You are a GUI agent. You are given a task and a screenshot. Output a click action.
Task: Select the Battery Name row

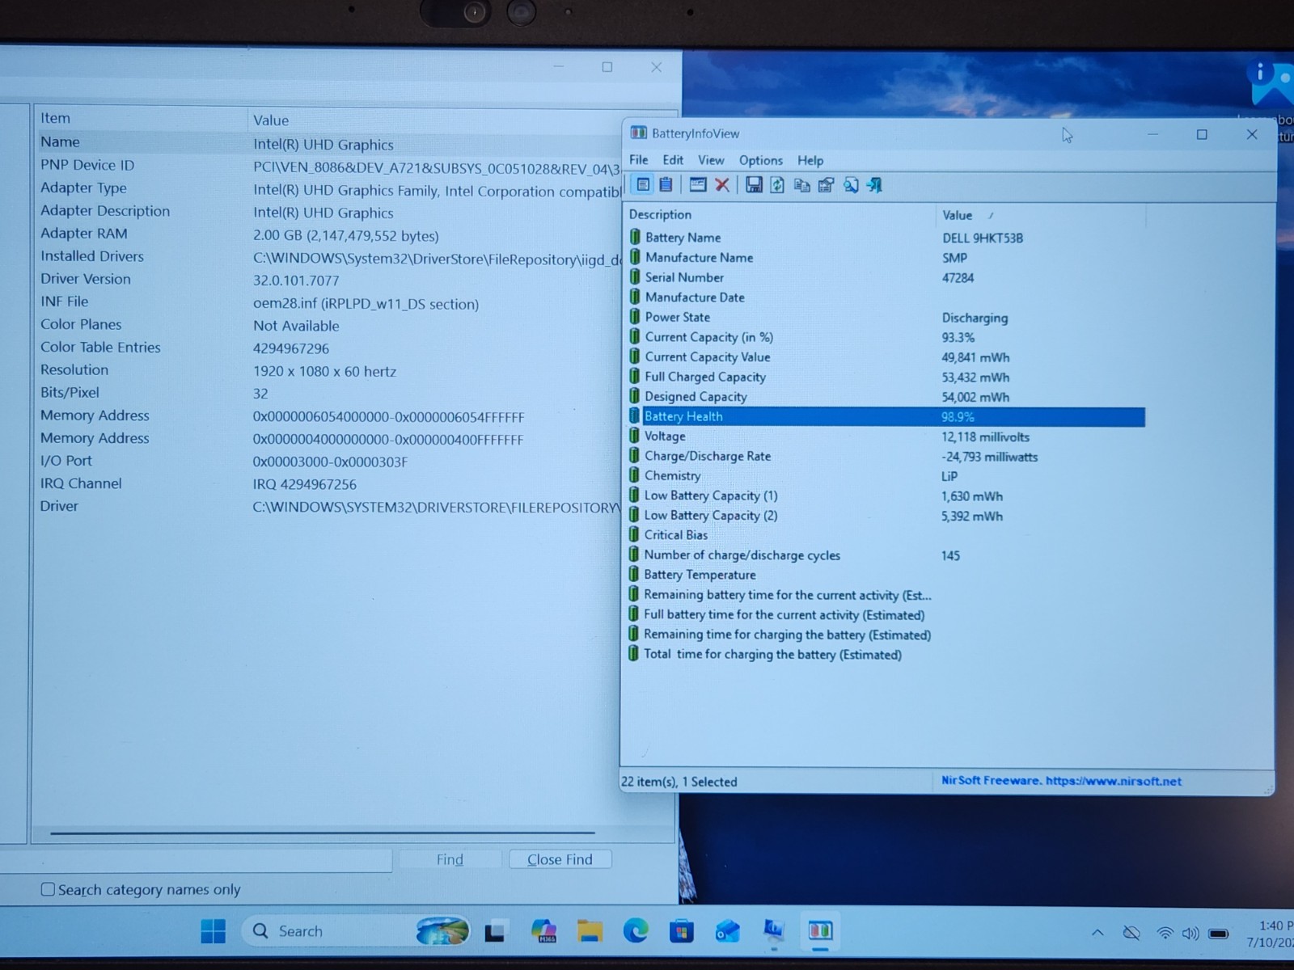[886, 238]
